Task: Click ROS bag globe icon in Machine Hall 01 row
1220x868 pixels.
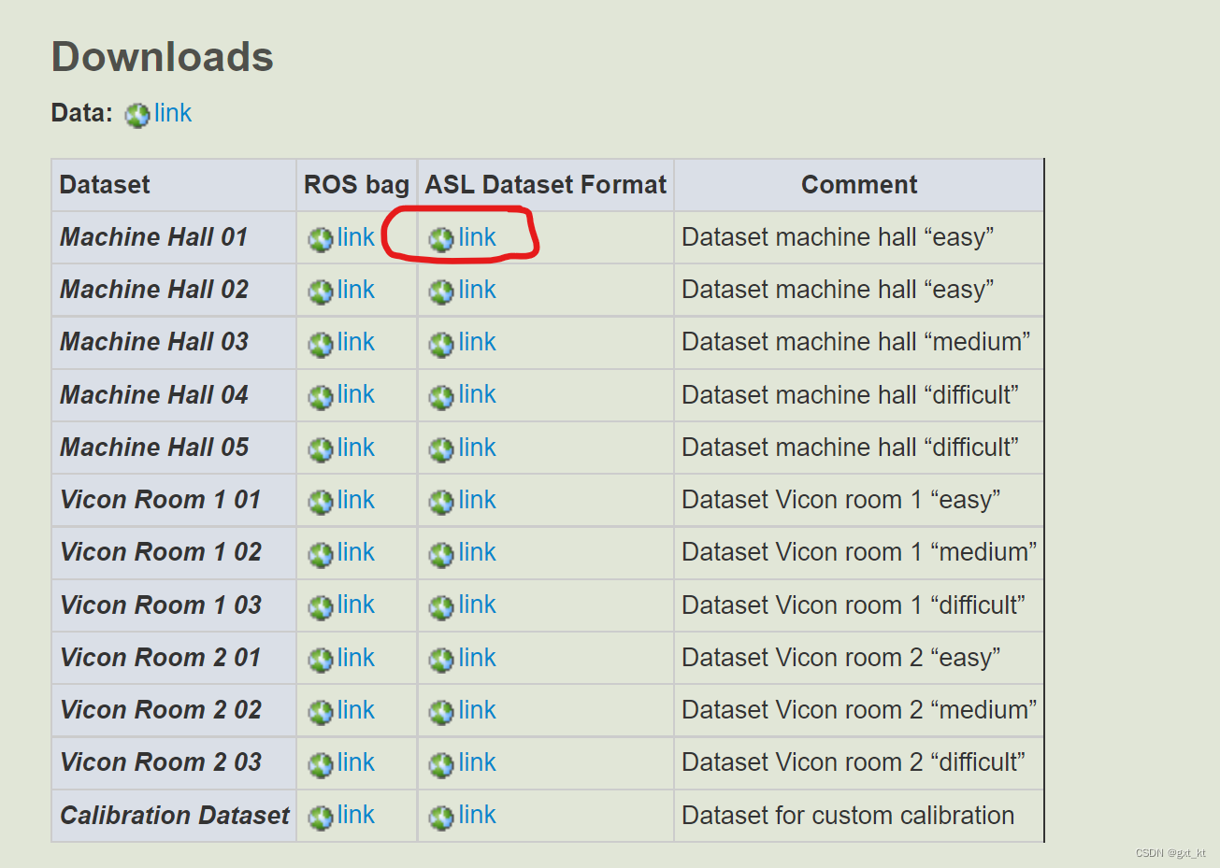Action: tap(321, 240)
